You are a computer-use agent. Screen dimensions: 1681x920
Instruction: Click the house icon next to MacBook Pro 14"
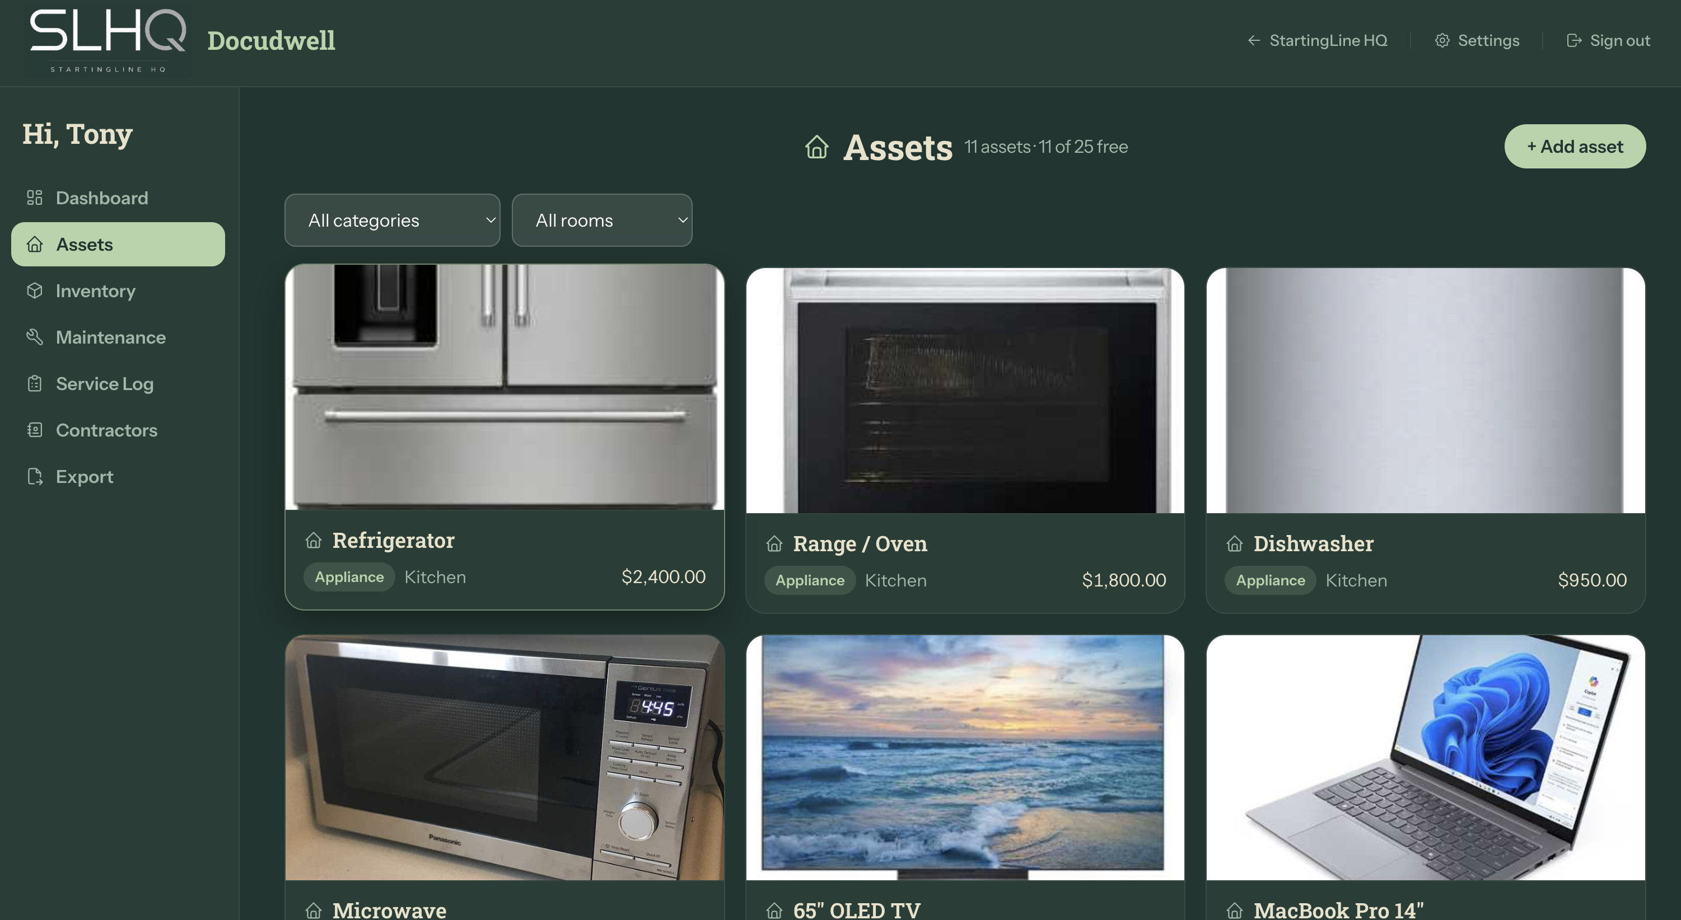click(x=1235, y=910)
